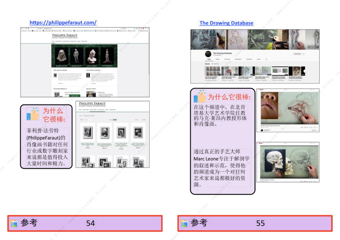Click Learn More under The Artist's Books

60,83
